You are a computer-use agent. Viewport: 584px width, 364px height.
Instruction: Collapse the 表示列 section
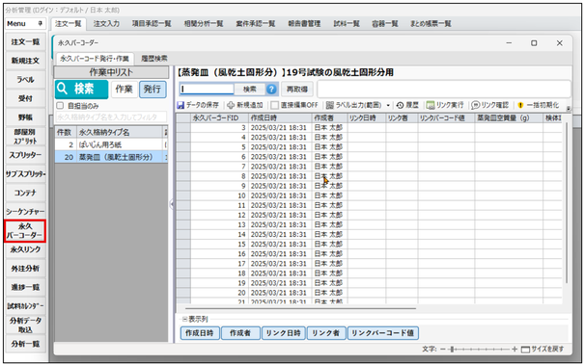click(184, 319)
